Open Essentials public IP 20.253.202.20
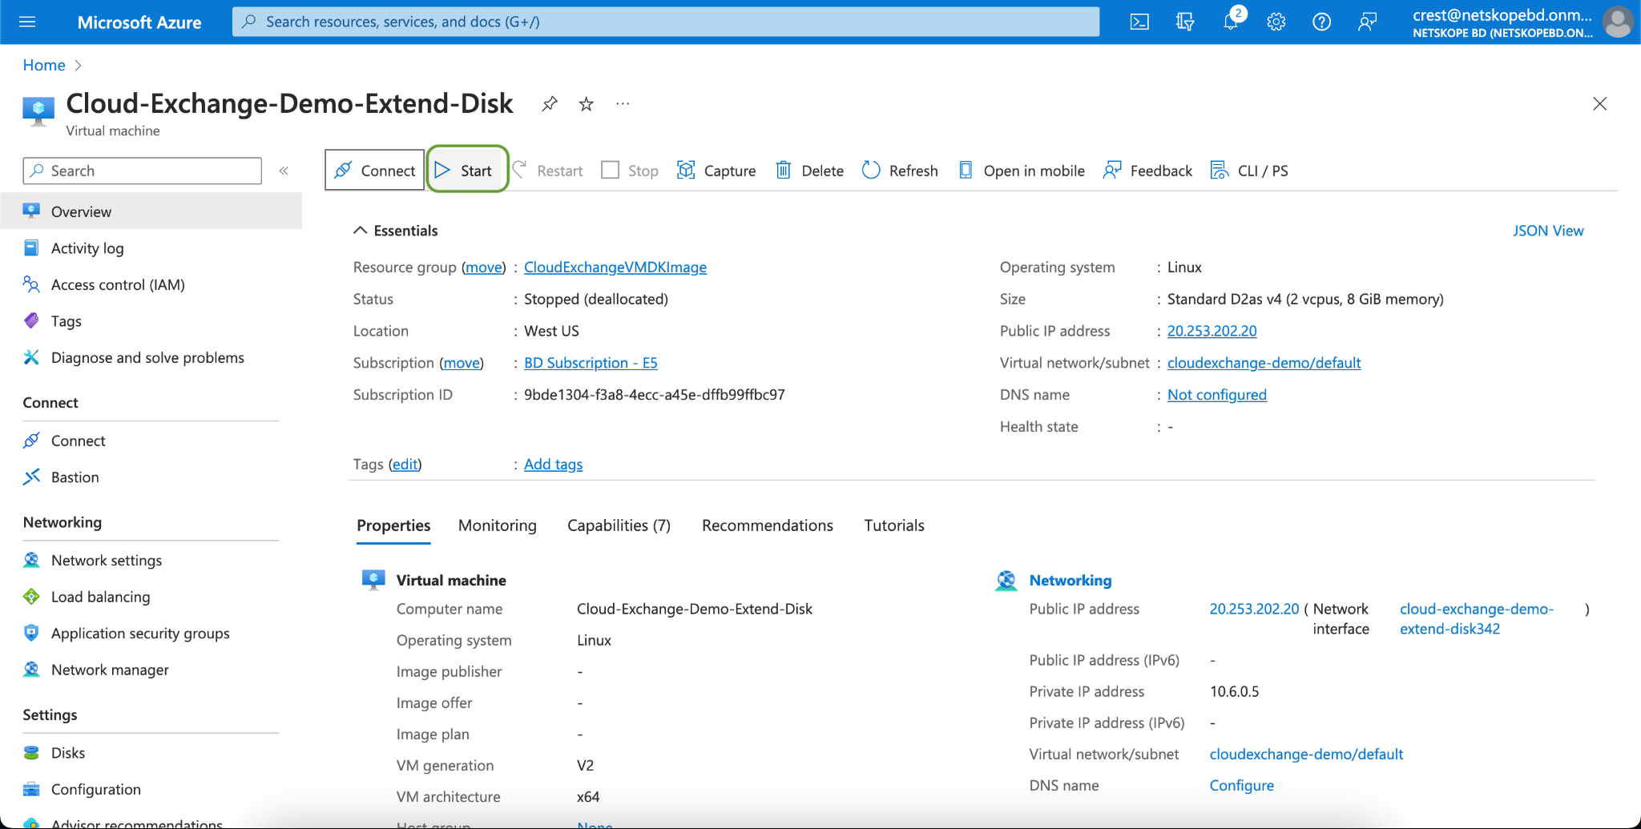The height and width of the screenshot is (829, 1641). (x=1212, y=331)
